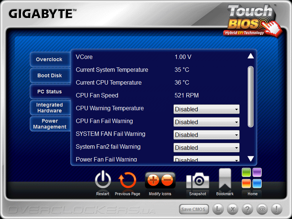Open SYSTEM FAN Fail Warning dropdown
The image size is (292, 219).
[206, 135]
